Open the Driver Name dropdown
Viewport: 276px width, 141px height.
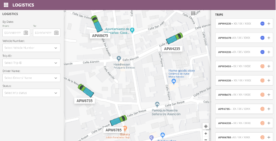(31, 78)
